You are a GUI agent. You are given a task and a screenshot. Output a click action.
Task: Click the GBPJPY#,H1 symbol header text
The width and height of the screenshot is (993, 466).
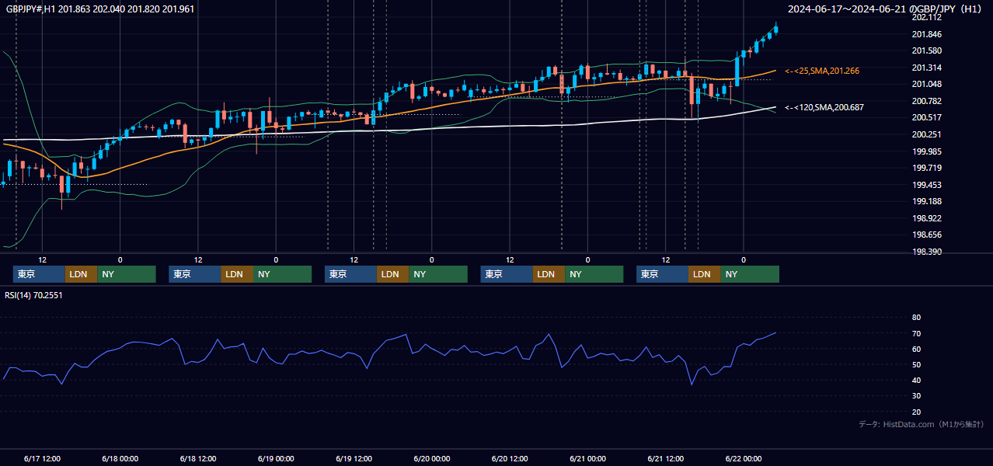[100, 9]
